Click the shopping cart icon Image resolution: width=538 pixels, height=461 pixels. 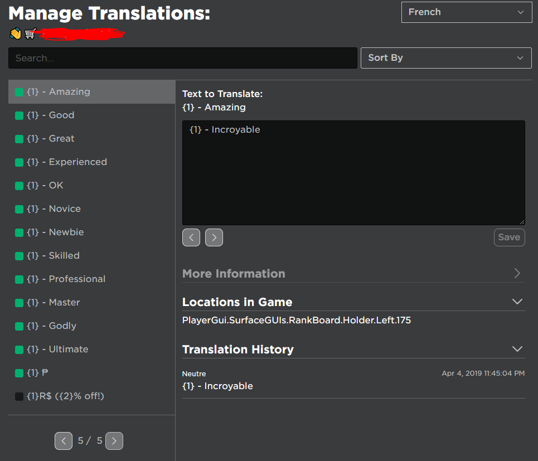[x=31, y=33]
